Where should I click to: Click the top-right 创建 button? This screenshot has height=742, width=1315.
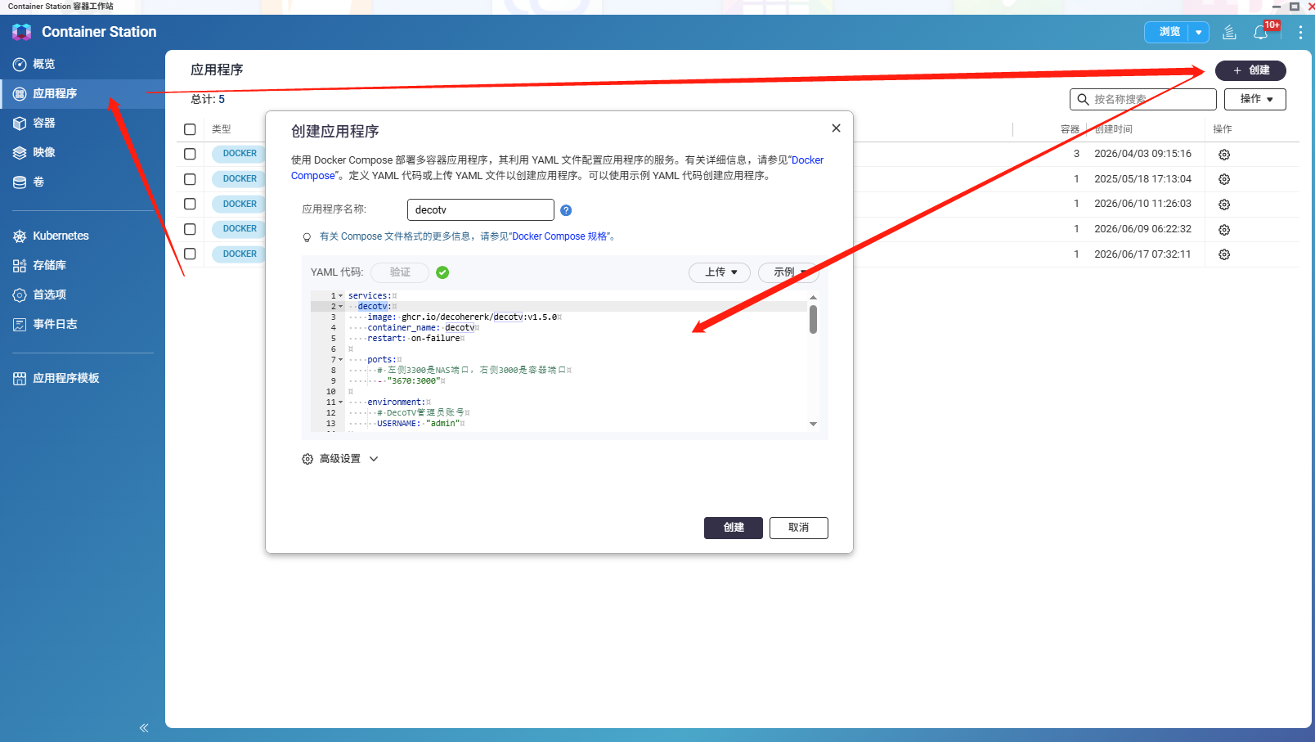coord(1250,70)
